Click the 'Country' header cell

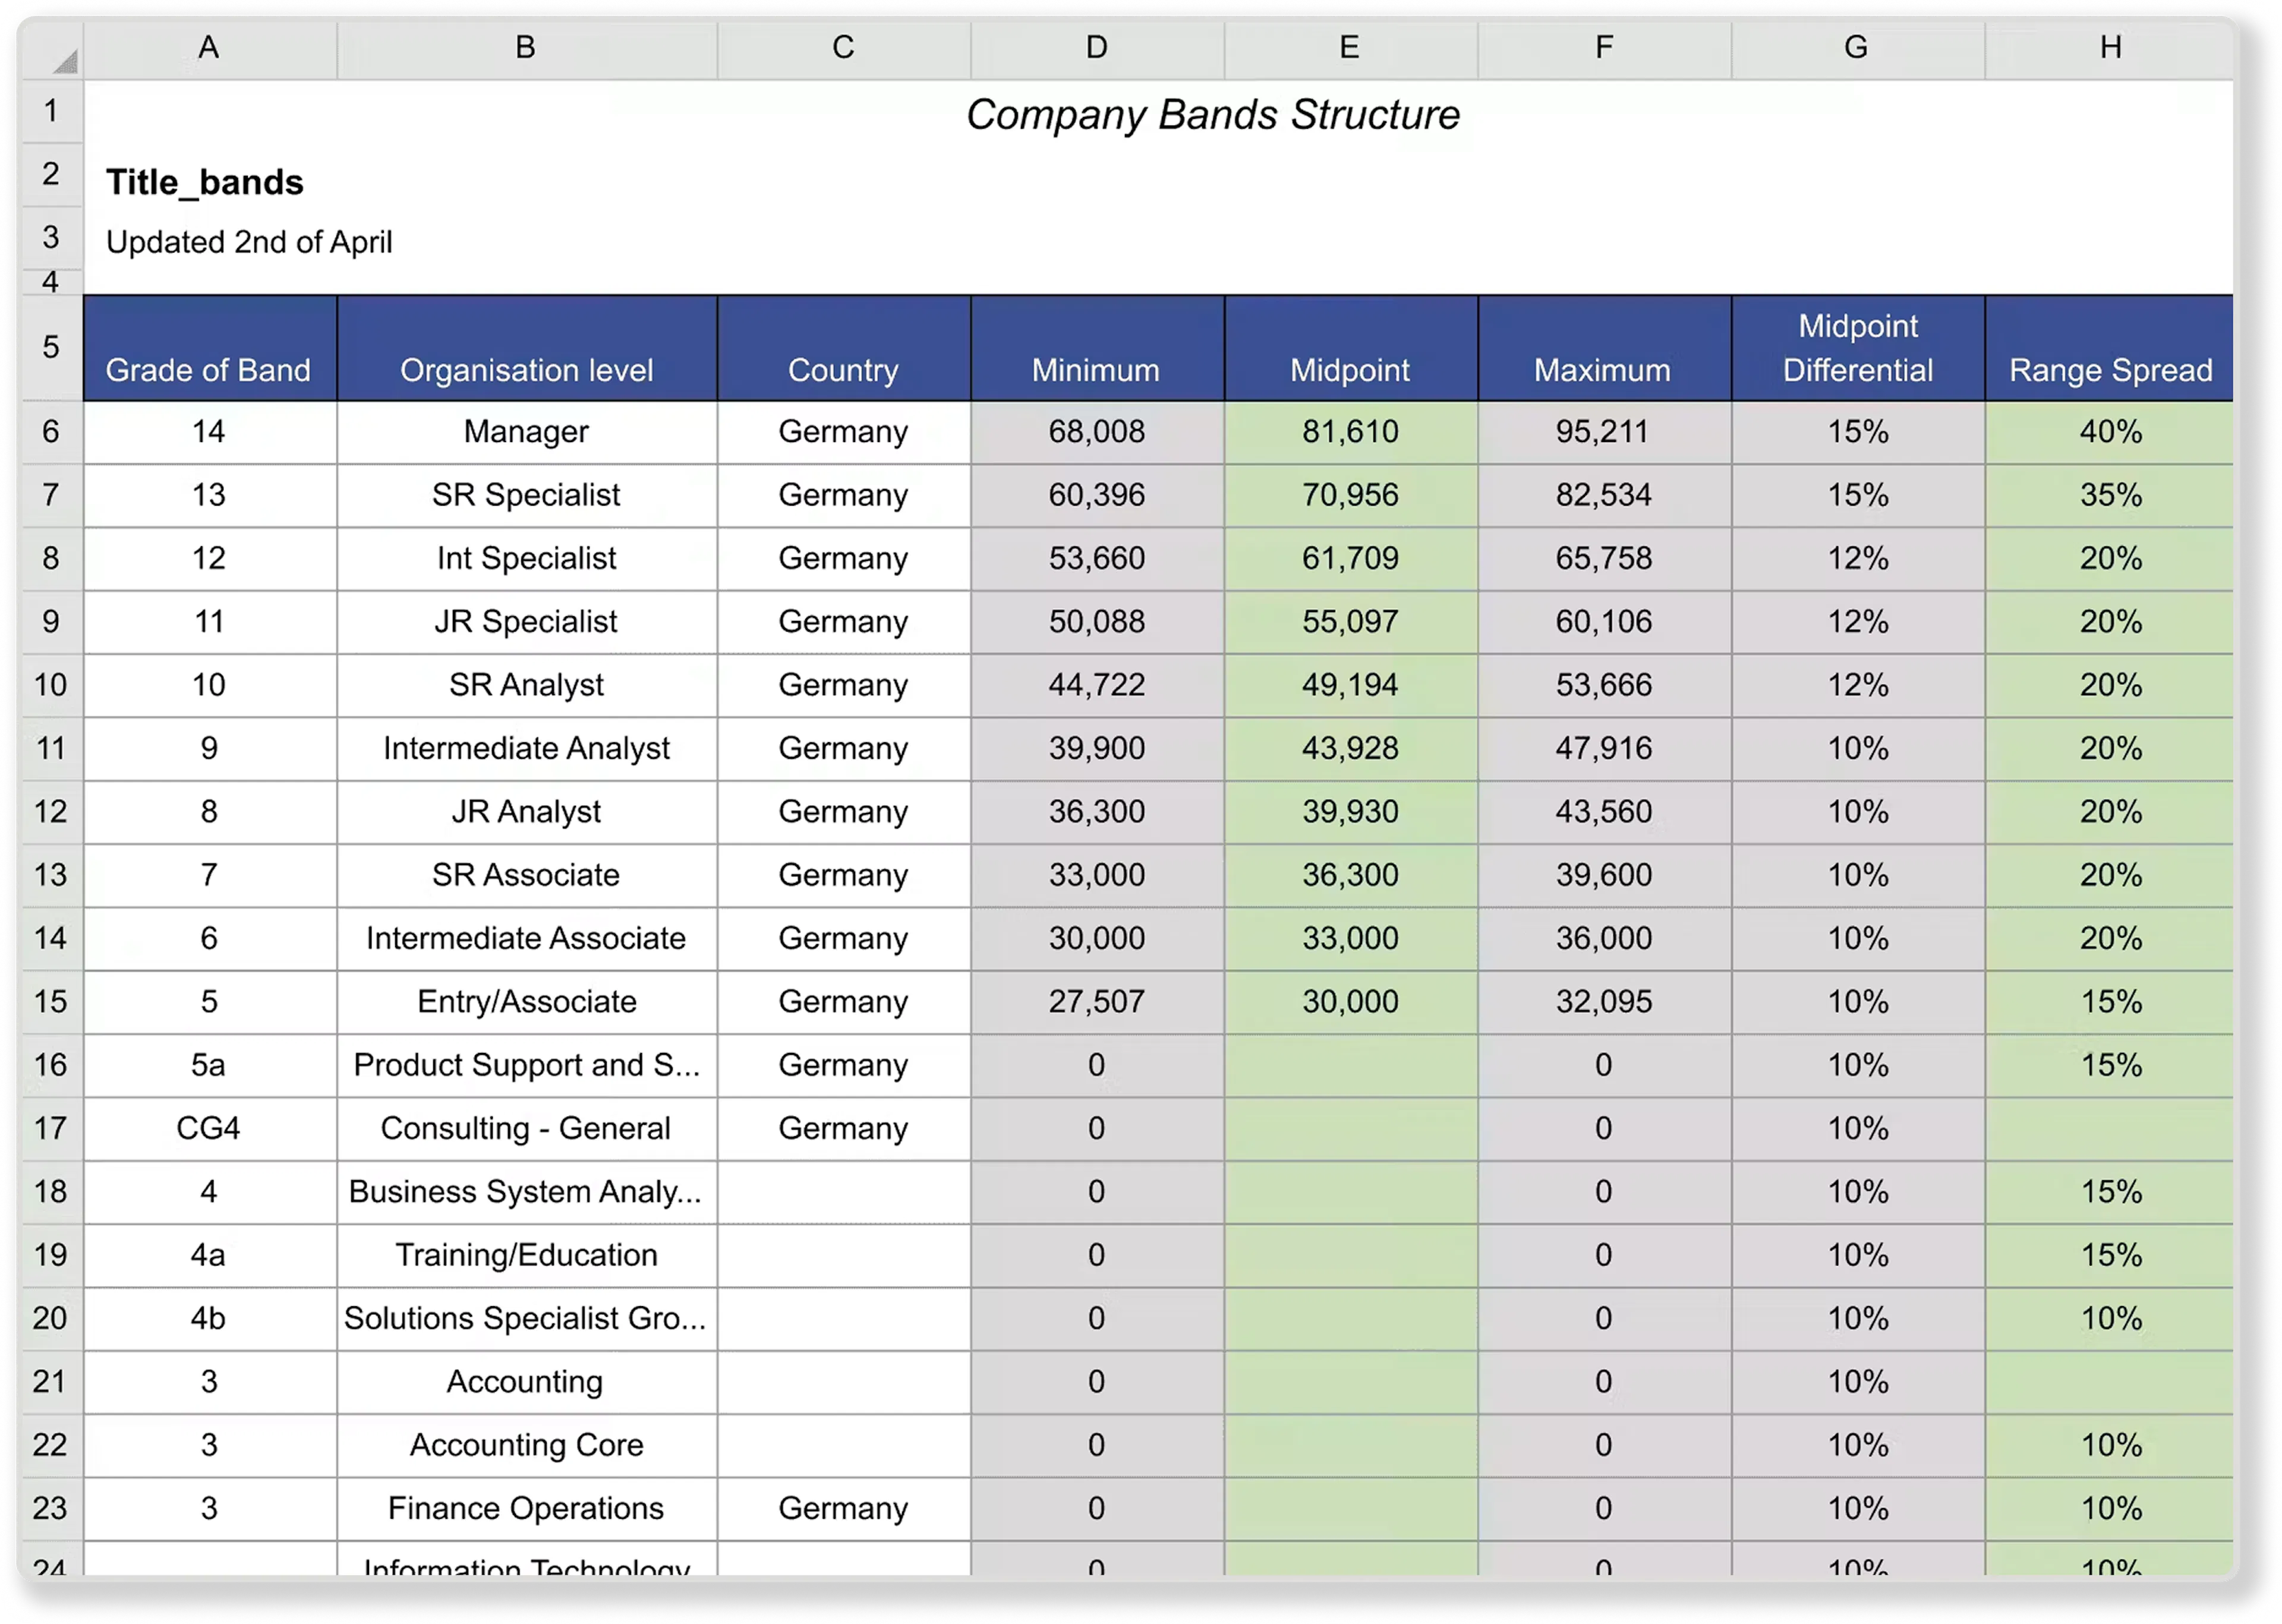(843, 348)
